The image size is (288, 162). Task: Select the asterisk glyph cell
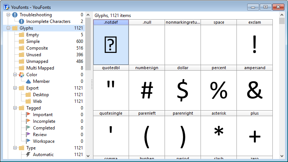click(x=219, y=136)
